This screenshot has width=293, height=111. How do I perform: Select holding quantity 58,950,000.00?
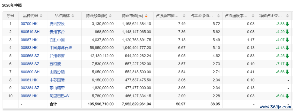(x=101, y=48)
